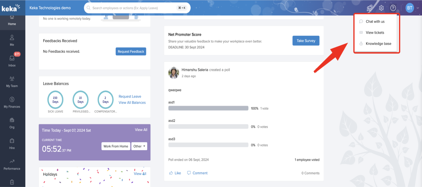The width and height of the screenshot is (422, 187).
Task: Expand the Other attendance dropdown
Action: [139, 146]
